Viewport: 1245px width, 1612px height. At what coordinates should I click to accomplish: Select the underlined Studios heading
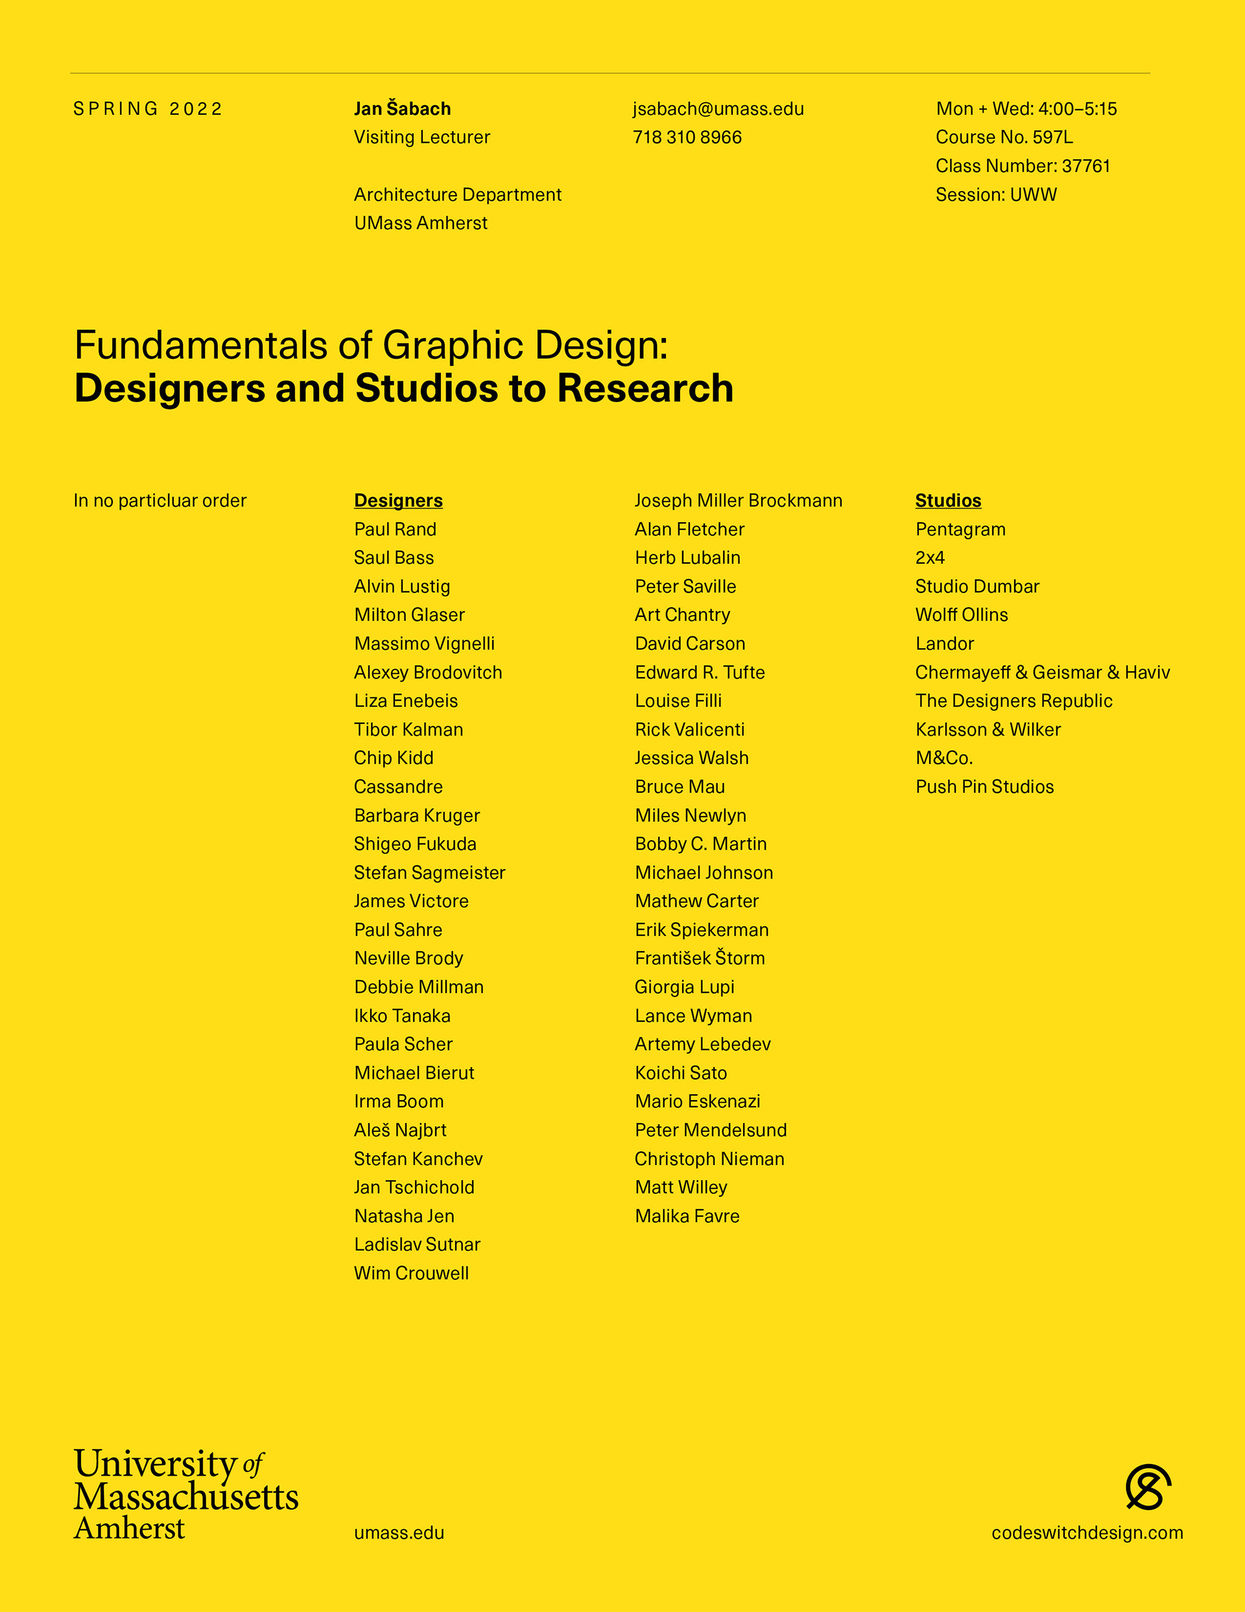coord(948,500)
